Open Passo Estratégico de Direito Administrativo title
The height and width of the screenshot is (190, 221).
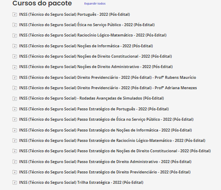105,162
